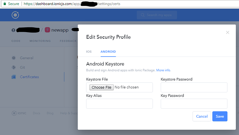This screenshot has height=135, width=239.
Task: Focus the Key Password field
Action: [194, 103]
